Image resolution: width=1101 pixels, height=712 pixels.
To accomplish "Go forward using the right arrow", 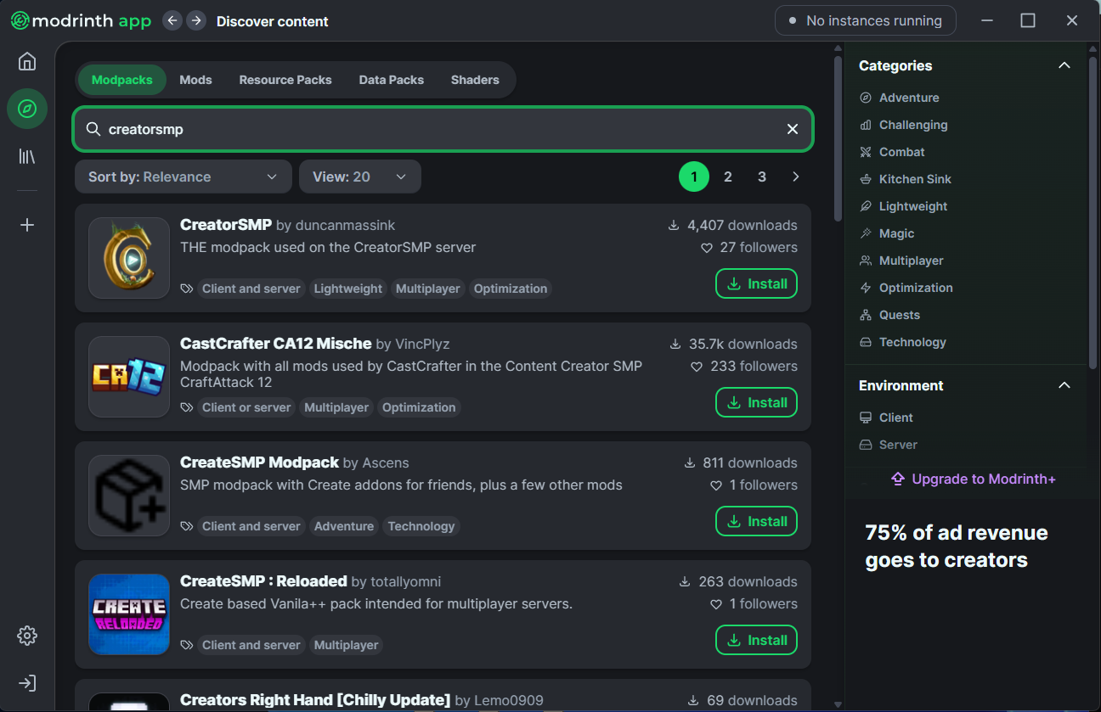I will pos(196,20).
